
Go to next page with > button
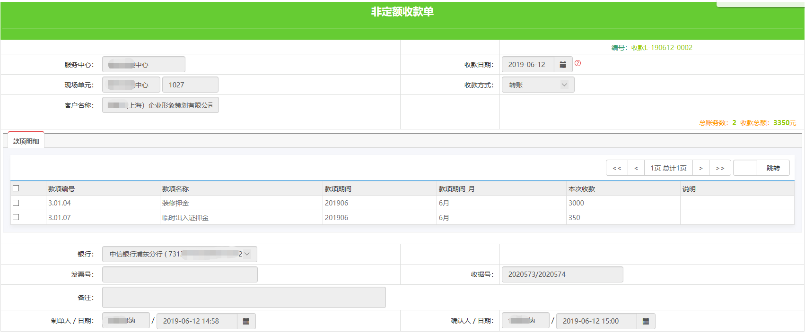[700, 168]
